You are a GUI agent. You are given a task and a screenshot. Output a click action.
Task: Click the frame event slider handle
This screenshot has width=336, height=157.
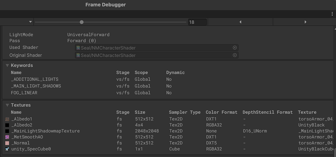click(x=82, y=22)
